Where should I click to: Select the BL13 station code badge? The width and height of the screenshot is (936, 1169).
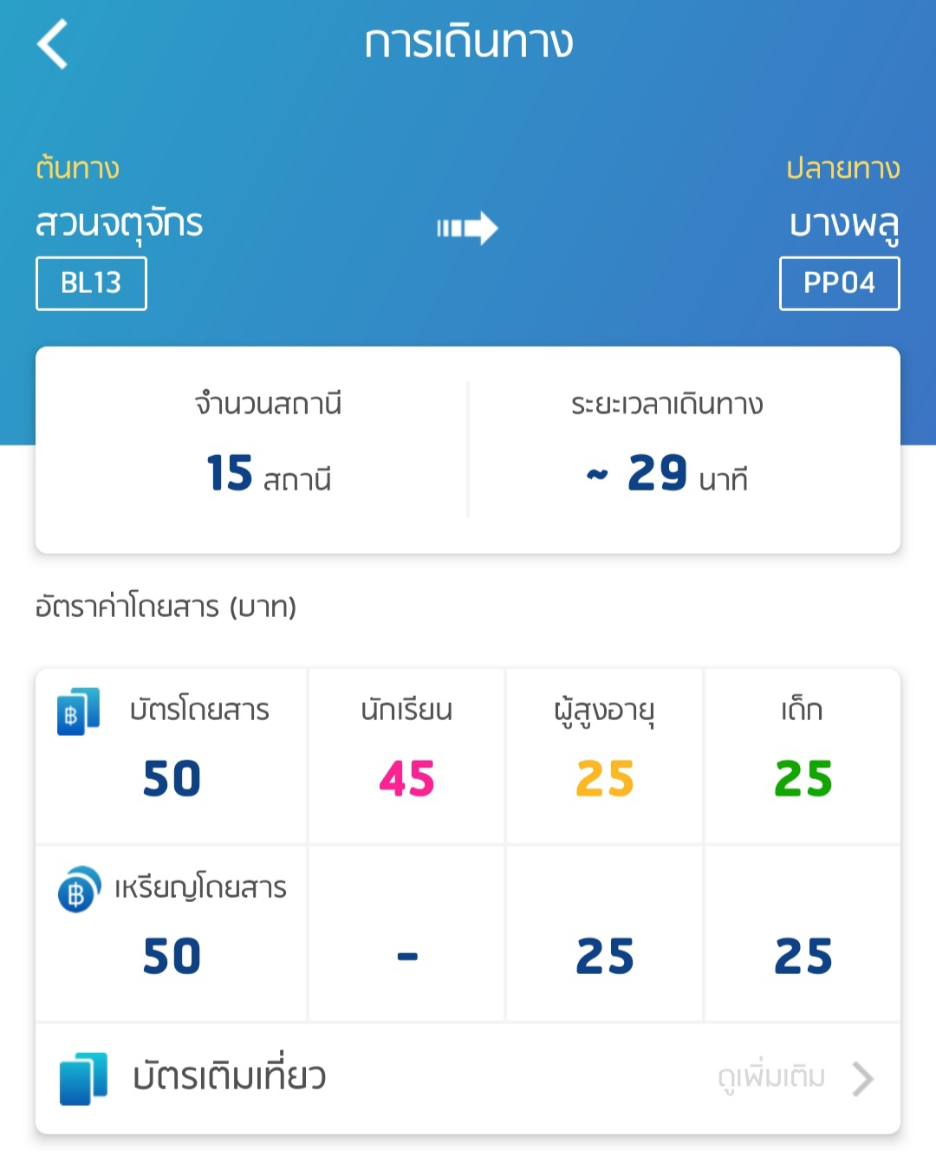click(91, 283)
